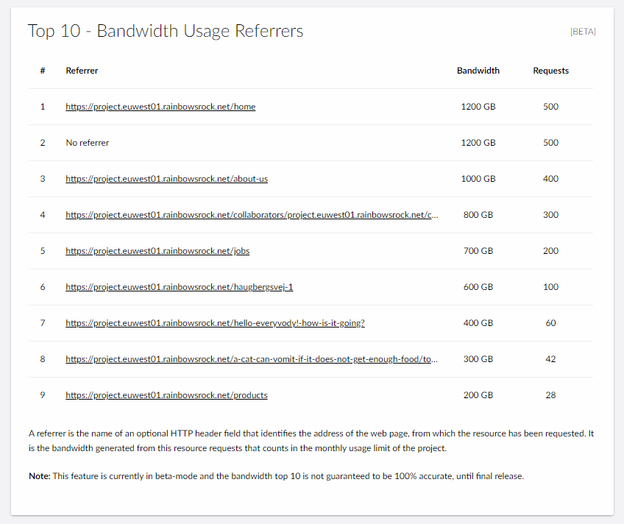
Task: Click the Bandwidth column header
Action: click(x=478, y=71)
